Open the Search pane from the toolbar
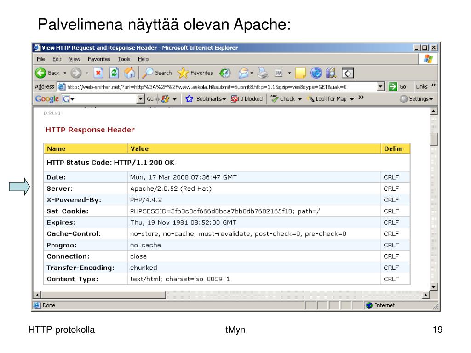Viewport: 471px width, 353px height. pyautogui.click(x=157, y=73)
